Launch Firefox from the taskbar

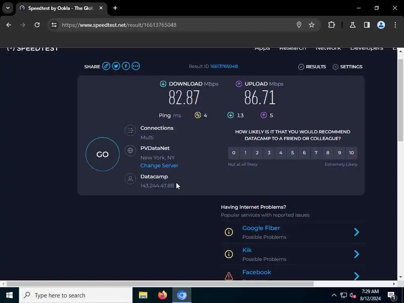[x=162, y=295]
